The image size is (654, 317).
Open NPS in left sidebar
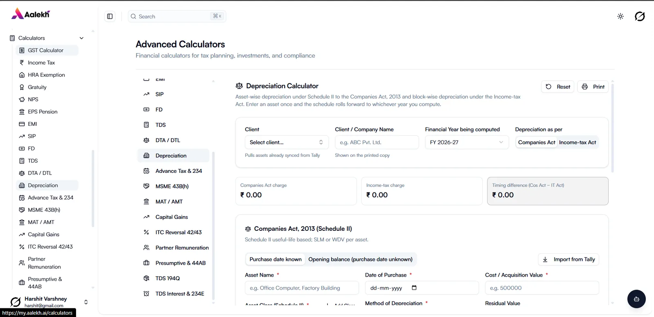pos(47,99)
